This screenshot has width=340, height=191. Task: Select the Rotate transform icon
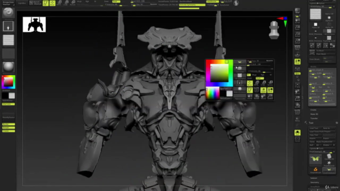[x=73, y=3]
